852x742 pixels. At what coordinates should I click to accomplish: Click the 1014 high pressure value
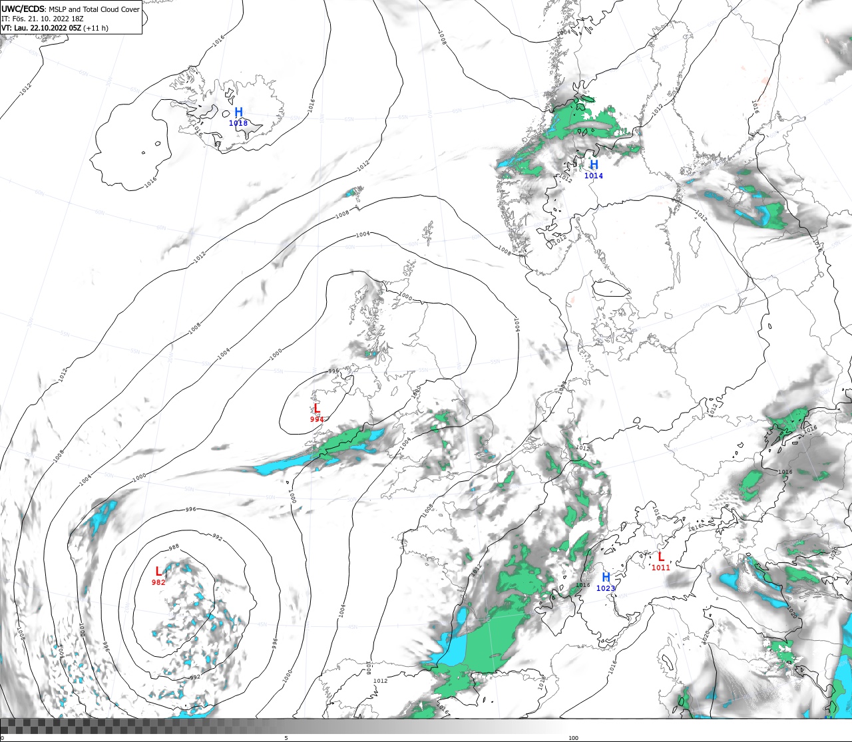pos(594,176)
